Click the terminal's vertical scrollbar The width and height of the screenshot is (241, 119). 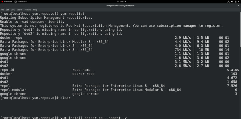coord(240,30)
